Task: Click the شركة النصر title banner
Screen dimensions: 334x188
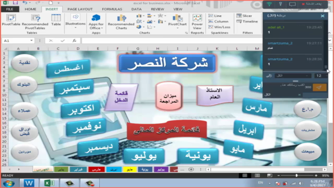Action: [167, 63]
